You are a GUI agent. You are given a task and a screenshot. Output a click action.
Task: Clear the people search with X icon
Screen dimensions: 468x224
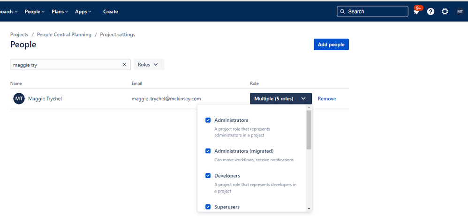coord(124,64)
